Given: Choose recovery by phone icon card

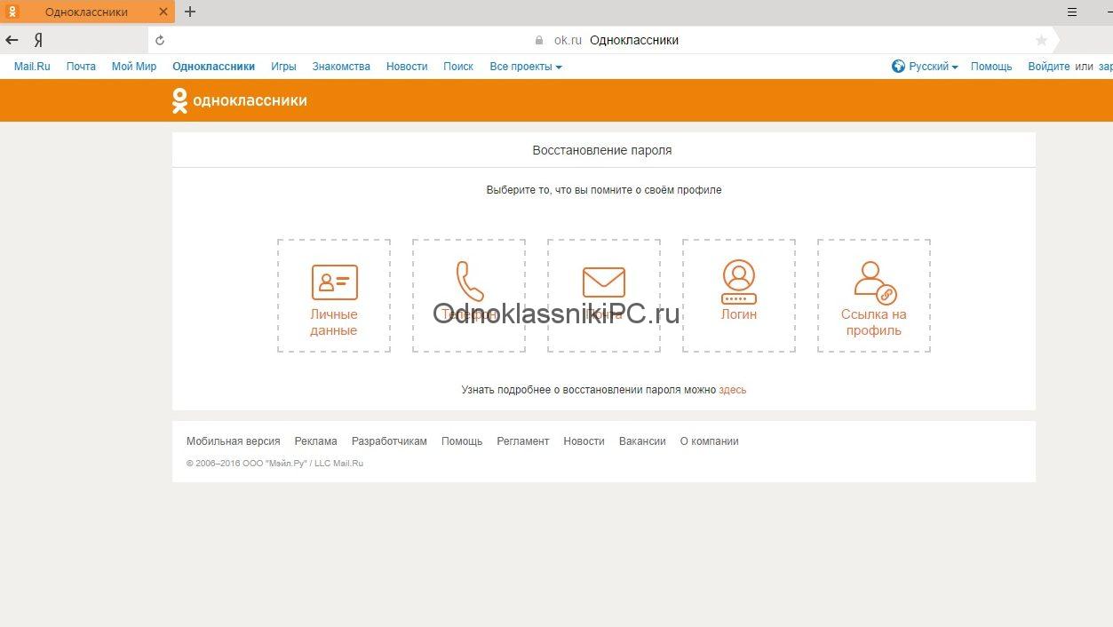Looking at the screenshot, I should tap(469, 296).
